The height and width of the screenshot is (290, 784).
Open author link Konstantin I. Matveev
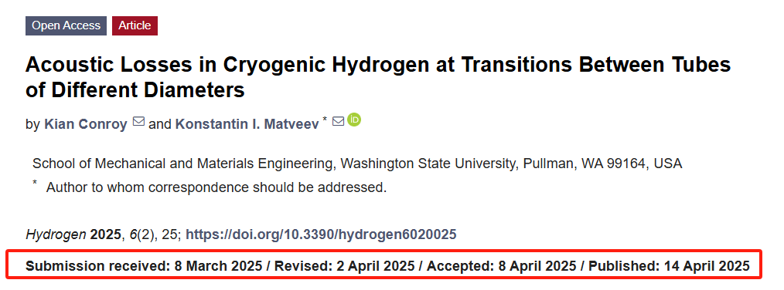tap(247, 123)
